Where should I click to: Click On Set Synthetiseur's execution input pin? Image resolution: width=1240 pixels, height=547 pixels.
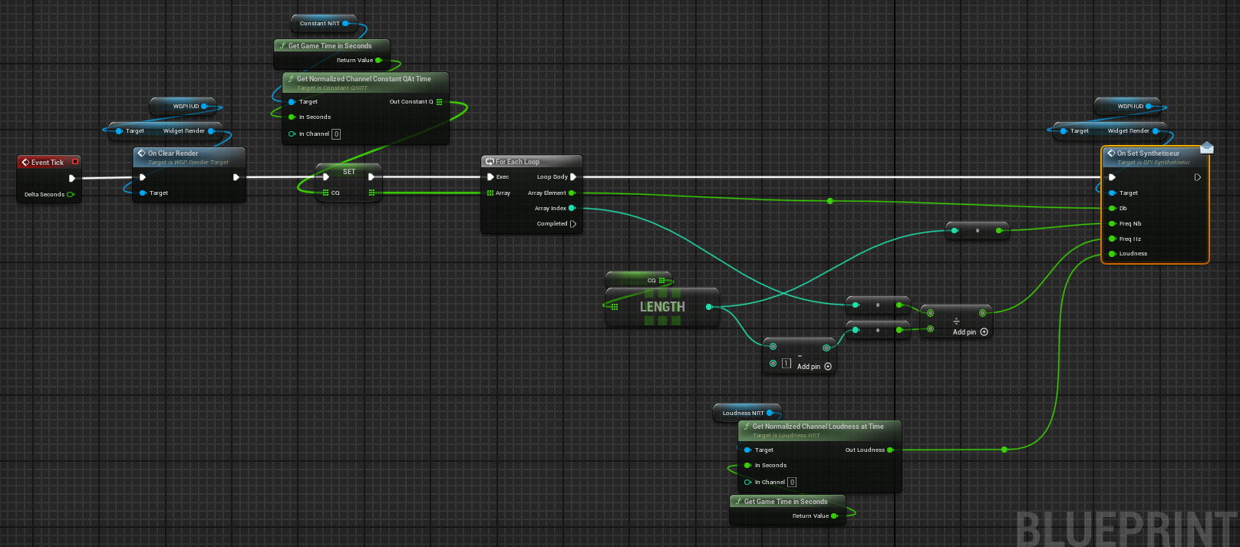pyautogui.click(x=1112, y=177)
